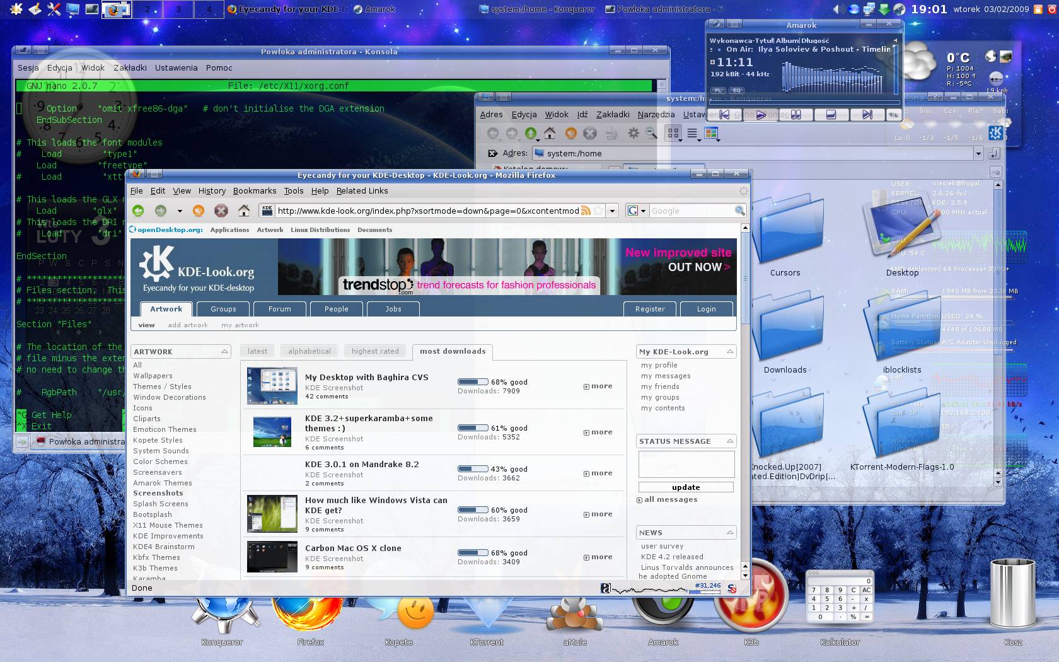
Task: Open the KDE K menu
Action: coord(16,9)
